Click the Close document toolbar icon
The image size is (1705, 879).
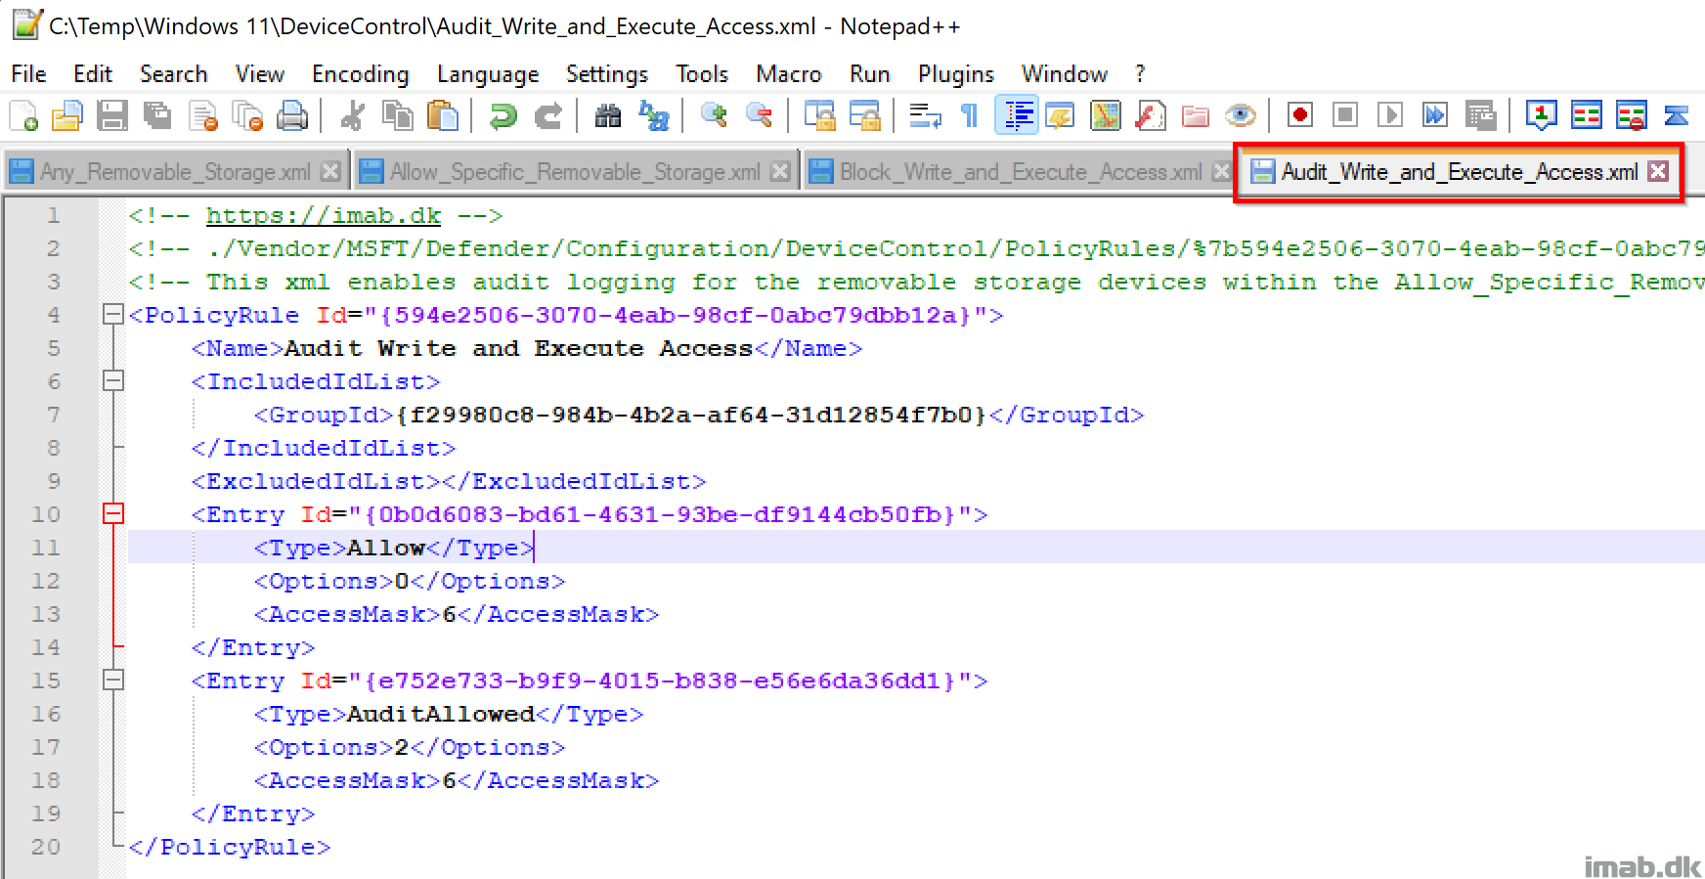point(203,115)
